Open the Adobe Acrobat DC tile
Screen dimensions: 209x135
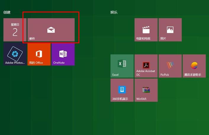[x=146, y=66]
